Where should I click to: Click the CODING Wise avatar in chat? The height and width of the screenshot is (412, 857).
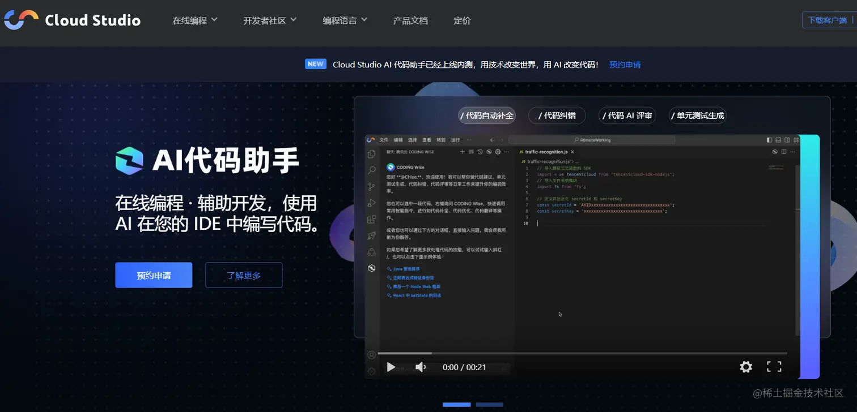point(391,167)
